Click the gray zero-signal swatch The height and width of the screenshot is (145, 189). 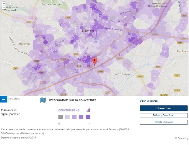point(61,117)
